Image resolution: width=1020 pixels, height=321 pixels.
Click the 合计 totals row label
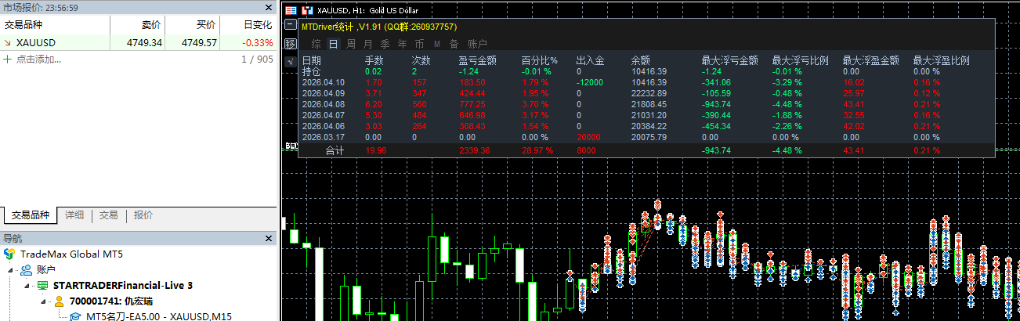[335, 151]
